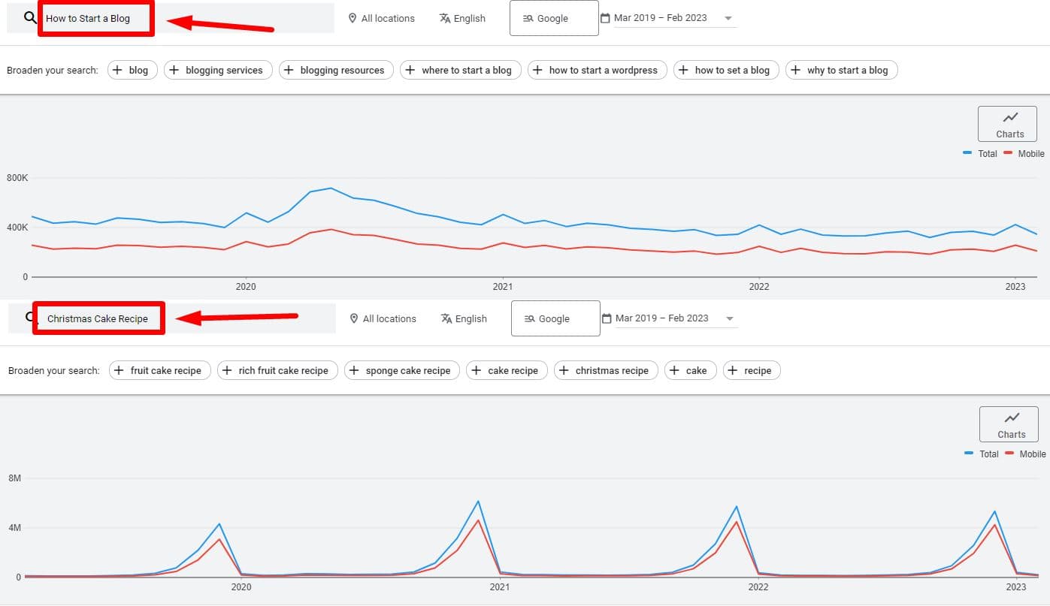Image resolution: width=1050 pixels, height=606 pixels.
Task: Click 2022 axis label on Christmas Cake Recipe chart
Action: pyautogui.click(x=757, y=586)
